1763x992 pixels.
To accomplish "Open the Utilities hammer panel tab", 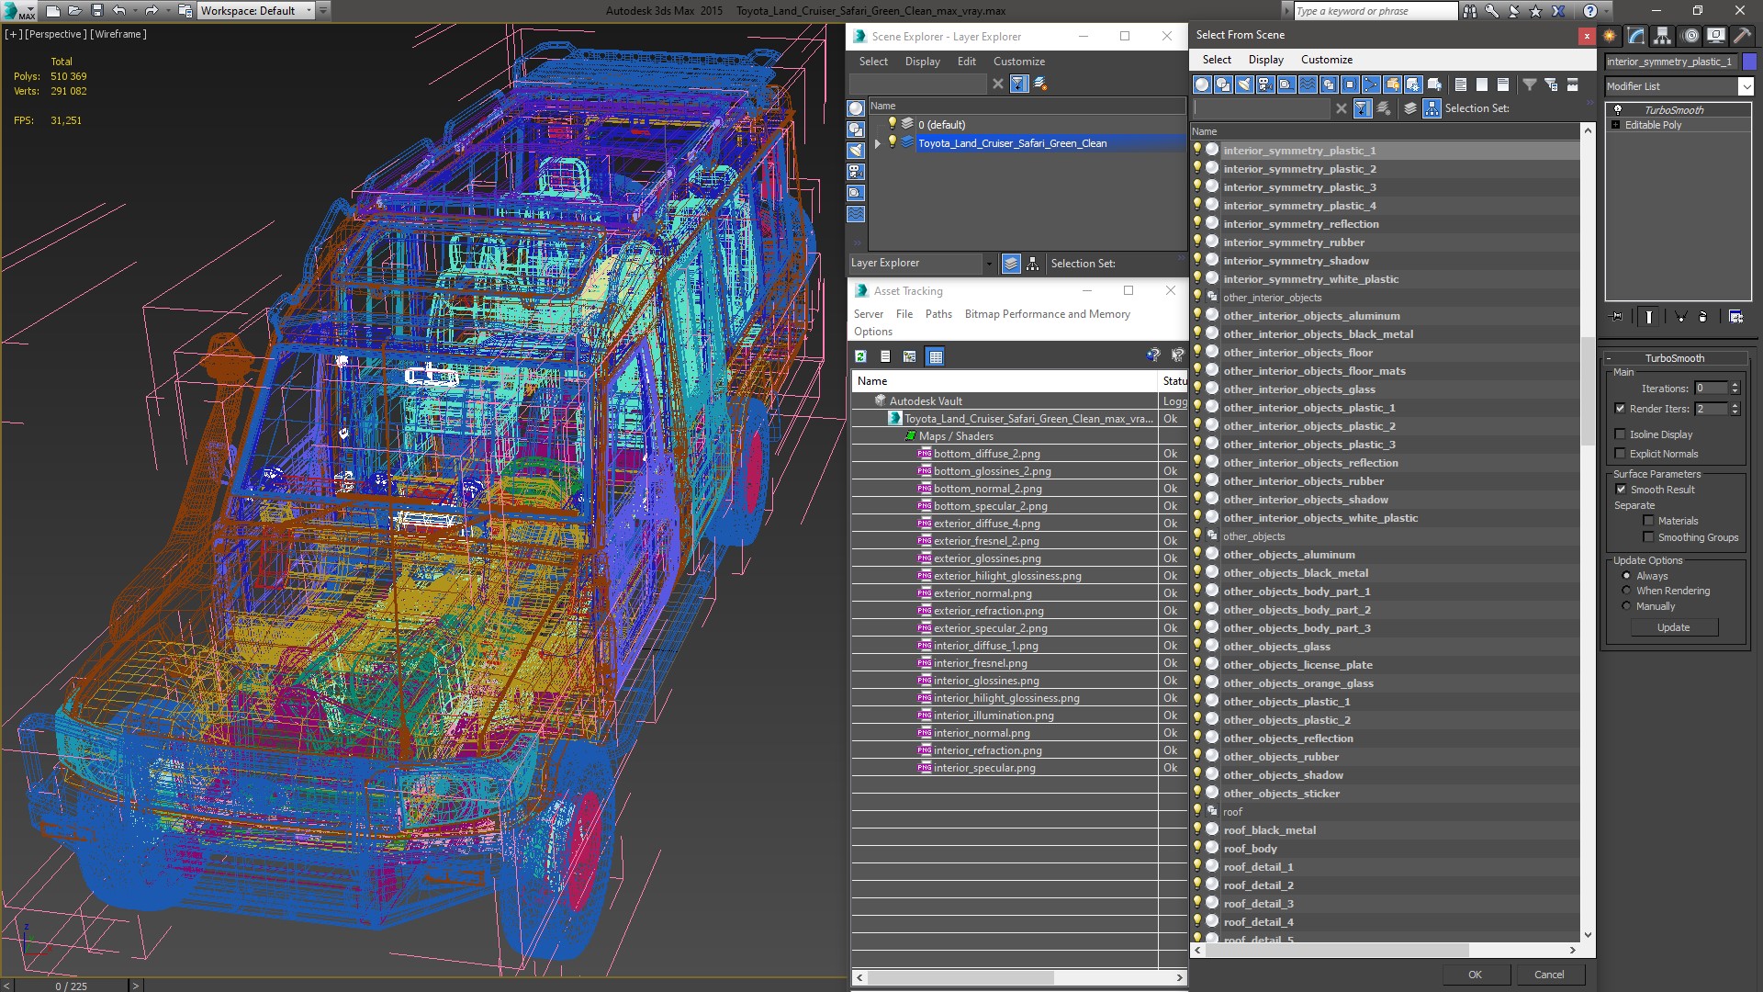I will [x=1742, y=36].
